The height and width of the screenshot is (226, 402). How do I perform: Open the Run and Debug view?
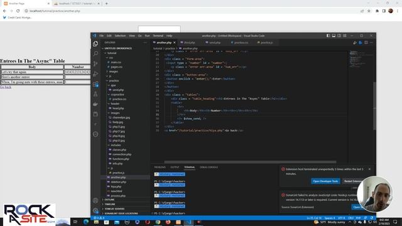tap(95, 74)
